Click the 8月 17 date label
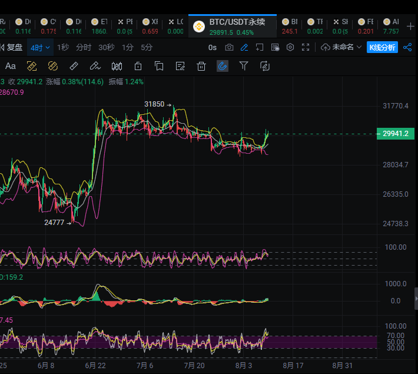The image size is (418, 374). 293,366
